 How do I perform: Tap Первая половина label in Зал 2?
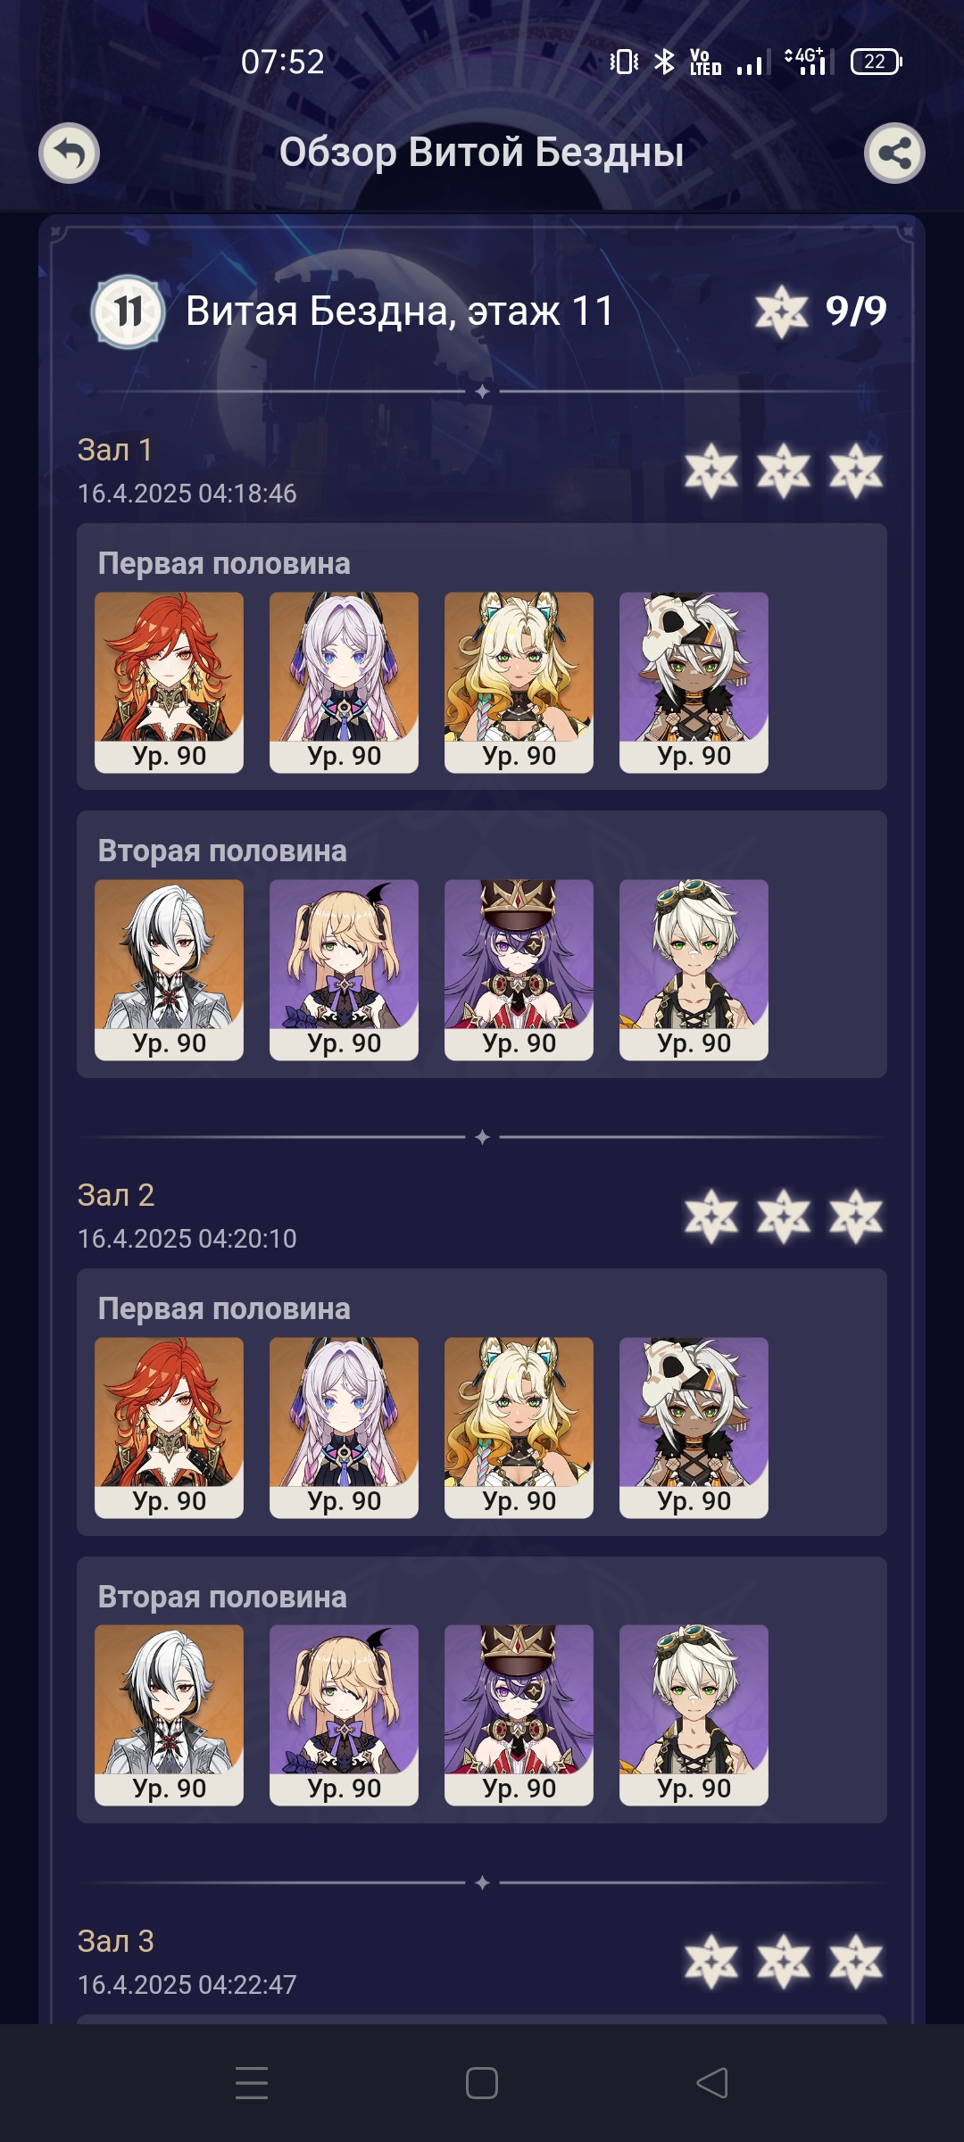[x=224, y=1308]
